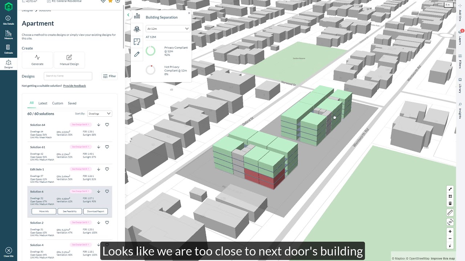Zoom out the map with minus button

450,239
